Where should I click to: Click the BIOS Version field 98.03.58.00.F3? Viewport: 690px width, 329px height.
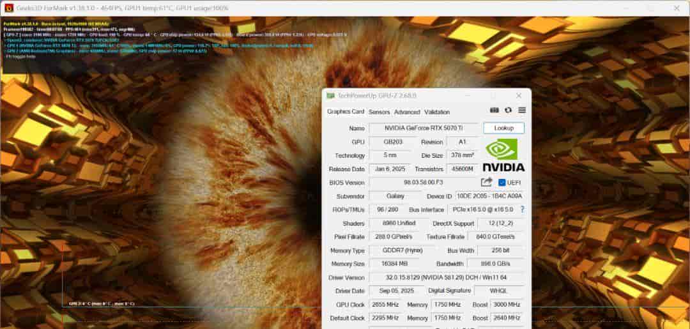(x=424, y=183)
